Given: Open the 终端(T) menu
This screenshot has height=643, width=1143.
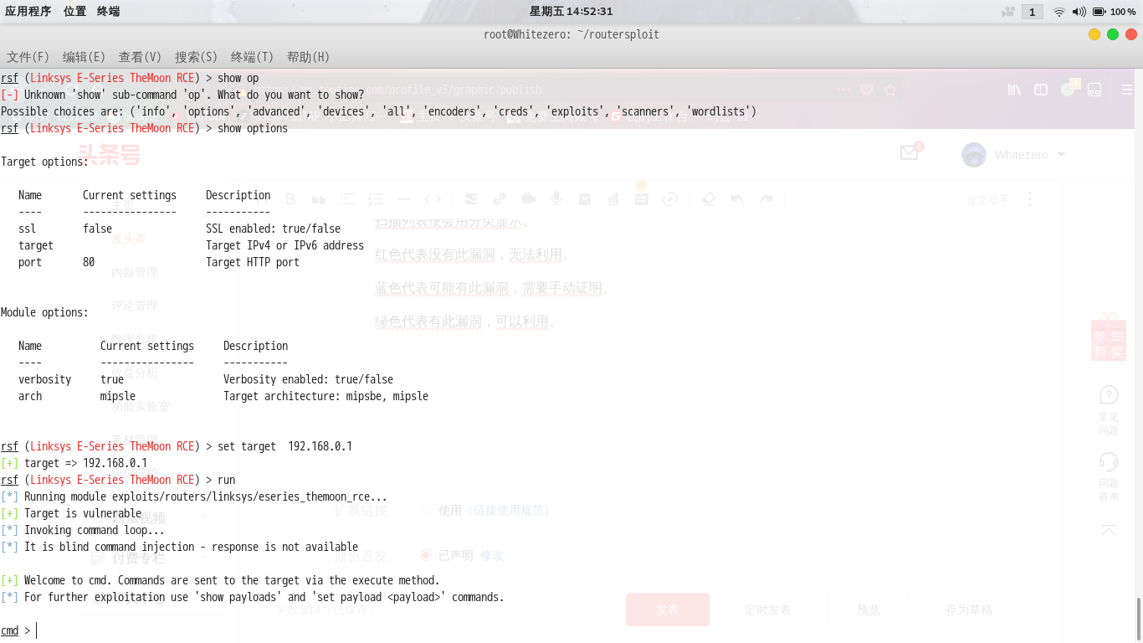Looking at the screenshot, I should [252, 57].
